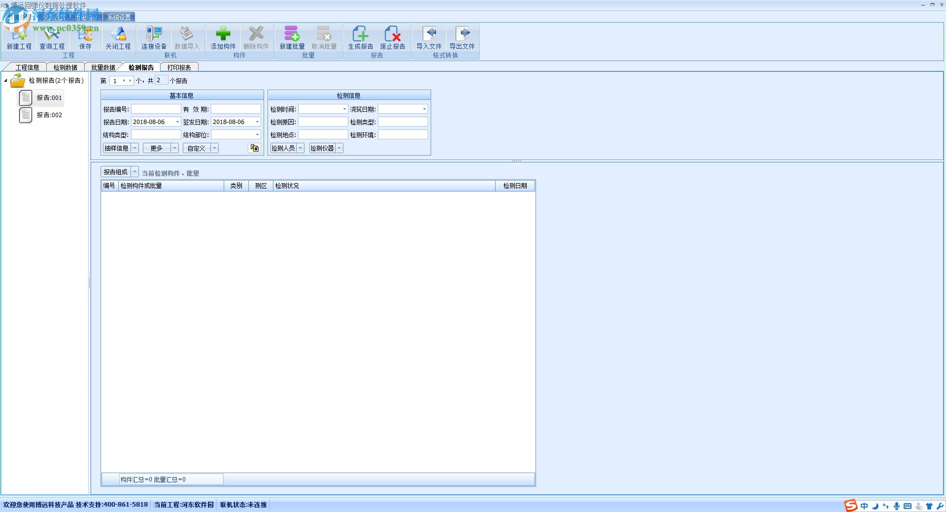Open the 系统设置 ribbon tab
This screenshot has width=946, height=512.
(x=119, y=17)
